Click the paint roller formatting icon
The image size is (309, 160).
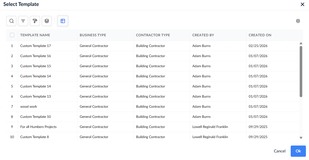pos(35,21)
